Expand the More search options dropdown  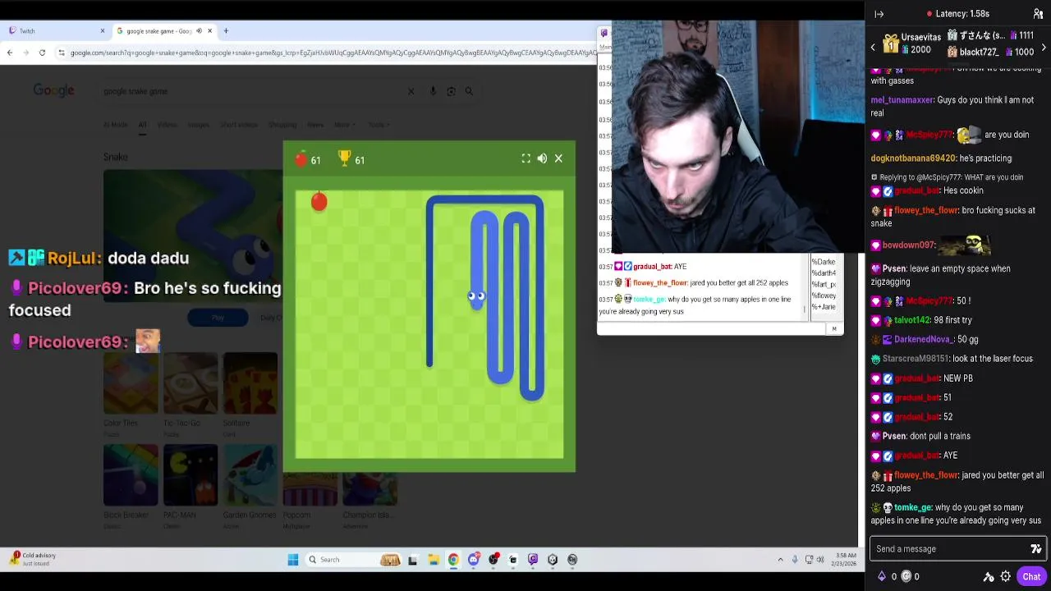pos(344,125)
